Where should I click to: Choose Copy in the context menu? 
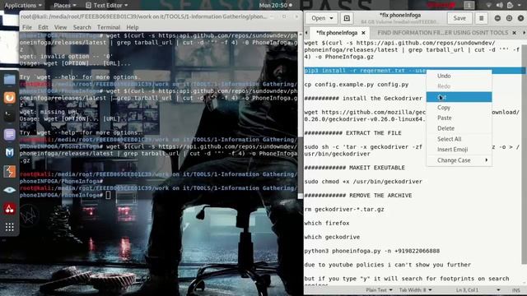459,108
